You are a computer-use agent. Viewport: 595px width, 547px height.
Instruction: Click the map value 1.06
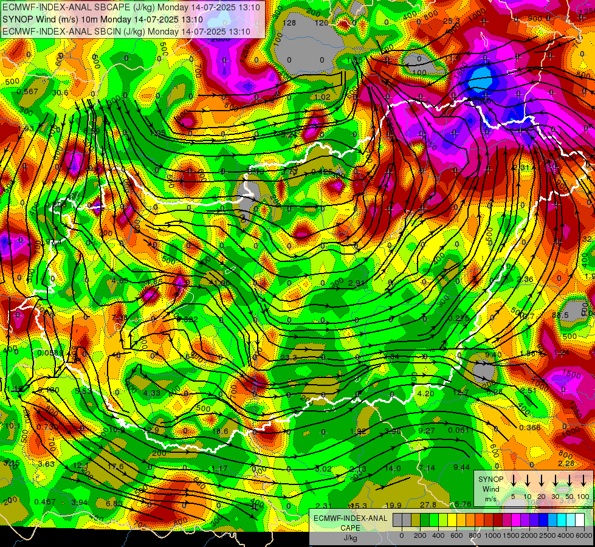pos(354,60)
